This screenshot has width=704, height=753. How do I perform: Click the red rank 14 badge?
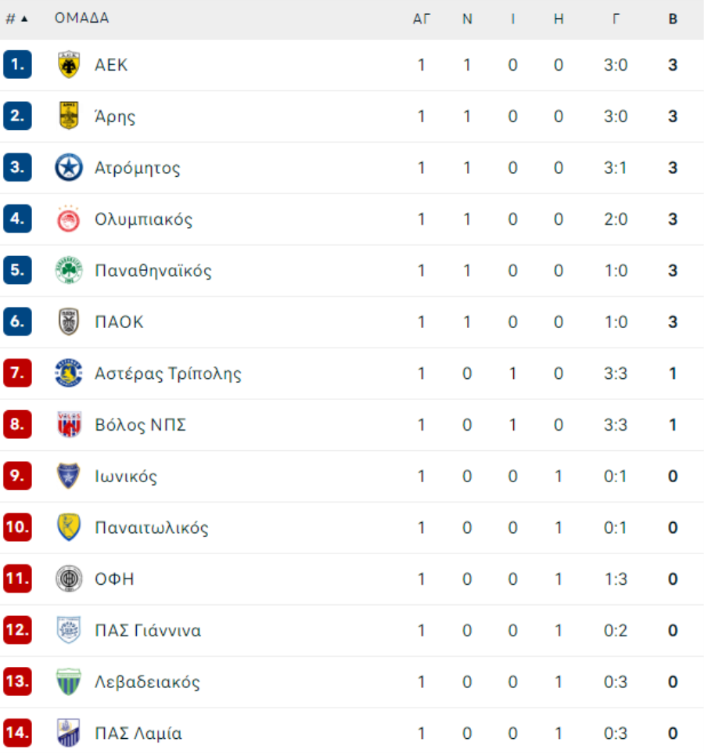click(17, 733)
